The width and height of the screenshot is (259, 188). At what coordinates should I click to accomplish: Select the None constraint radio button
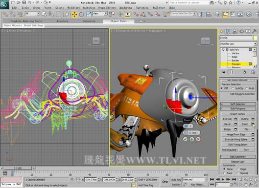pyautogui.click(x=224, y=169)
